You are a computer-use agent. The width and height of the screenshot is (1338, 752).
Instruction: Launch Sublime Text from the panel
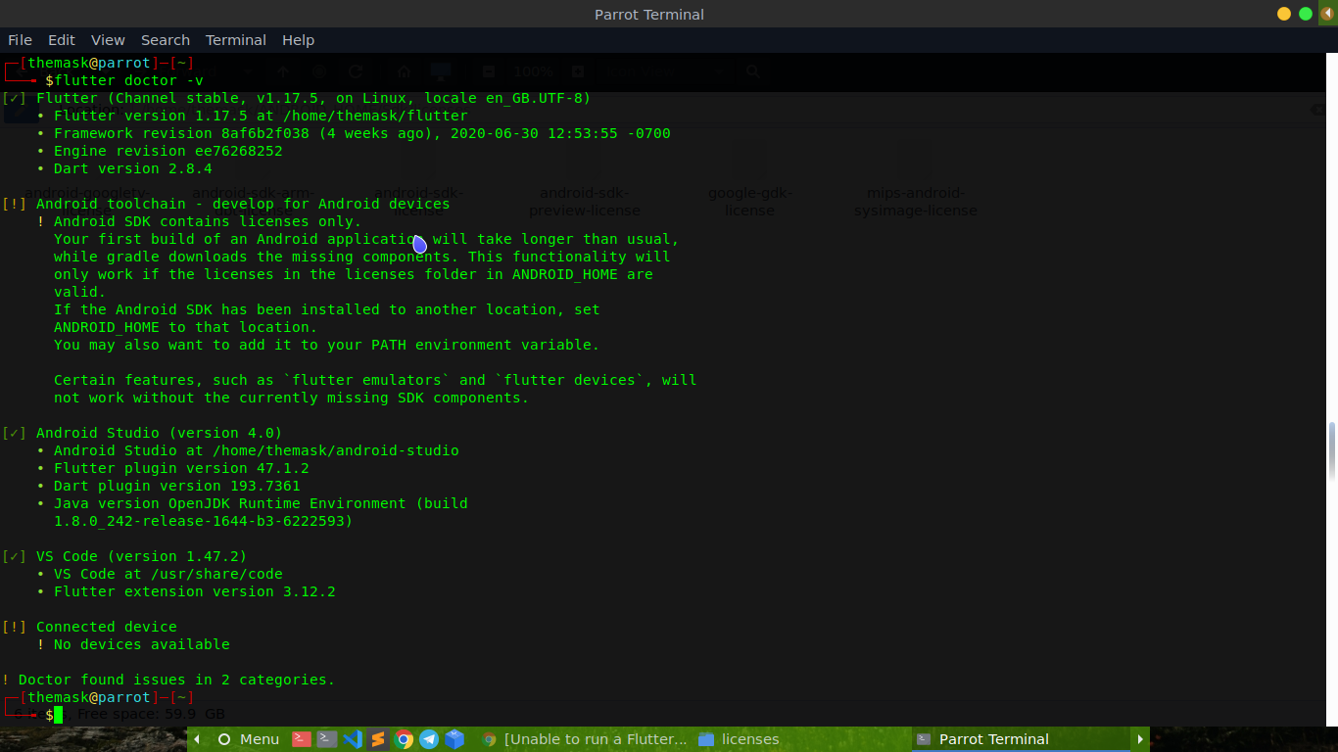[x=378, y=739]
